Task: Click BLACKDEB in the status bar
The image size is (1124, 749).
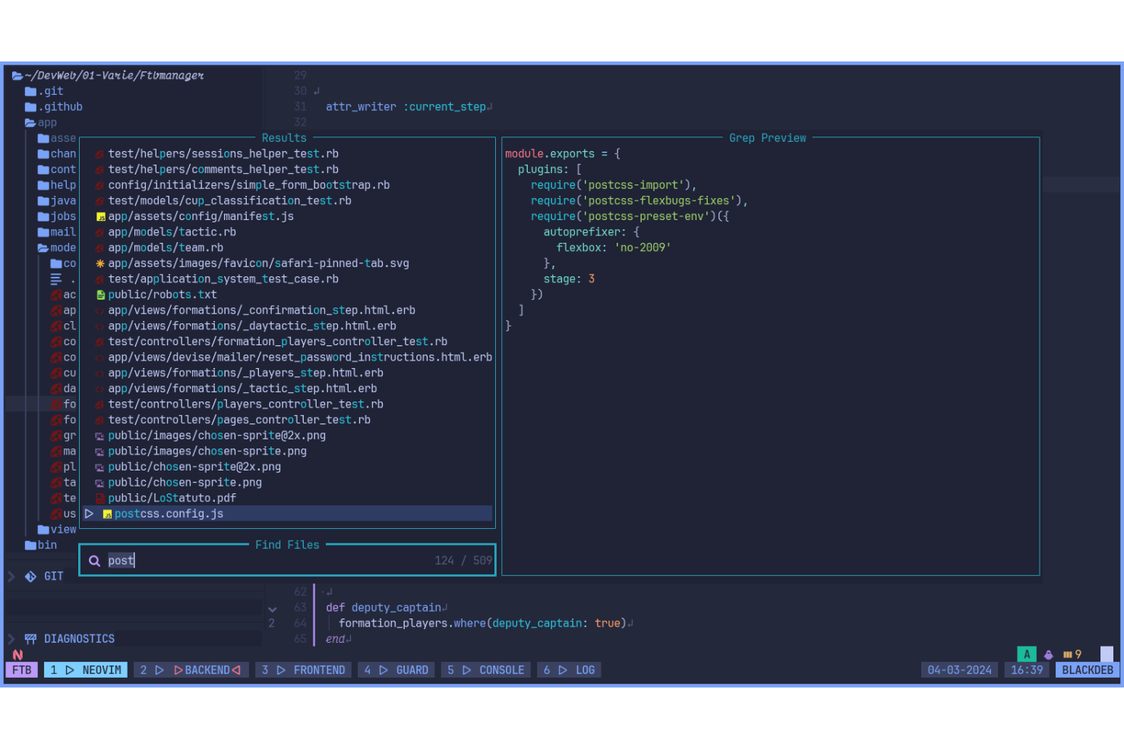Action: [1086, 669]
